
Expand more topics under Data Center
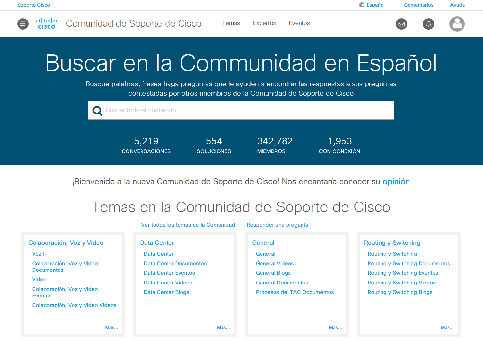pyautogui.click(x=223, y=327)
